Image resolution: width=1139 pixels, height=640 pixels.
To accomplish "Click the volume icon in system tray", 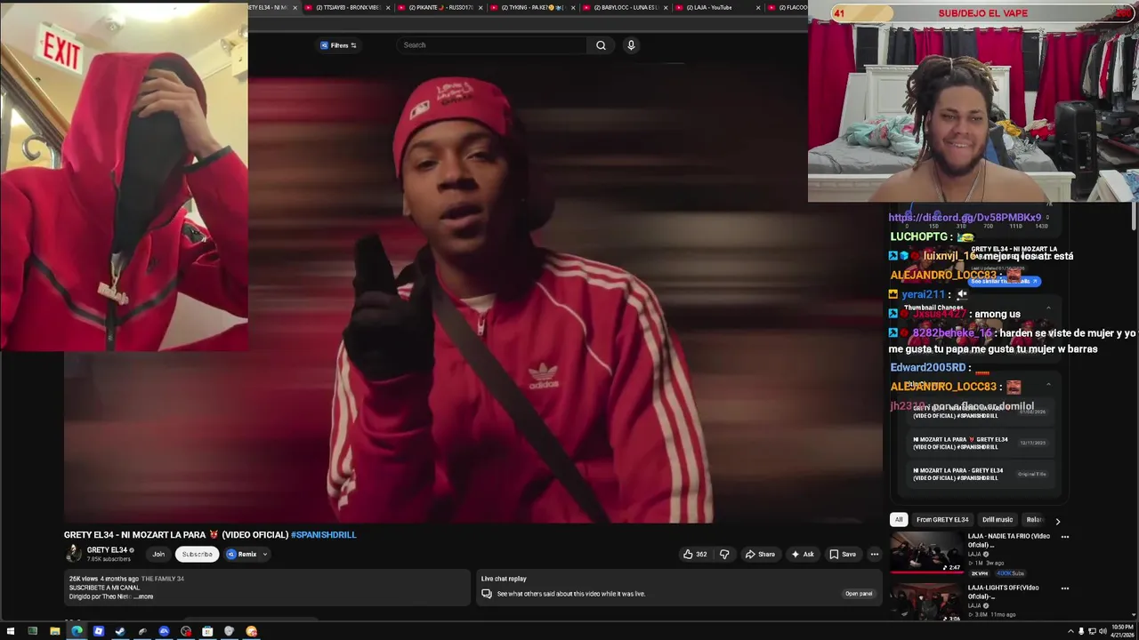I will click(x=1102, y=631).
